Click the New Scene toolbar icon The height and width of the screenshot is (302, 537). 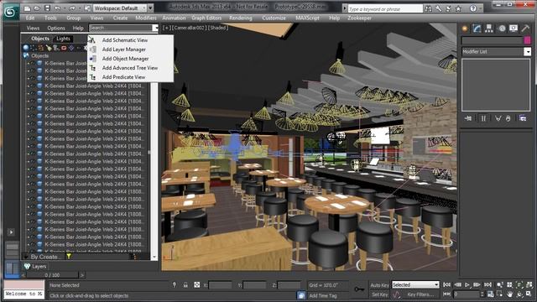pos(27,8)
